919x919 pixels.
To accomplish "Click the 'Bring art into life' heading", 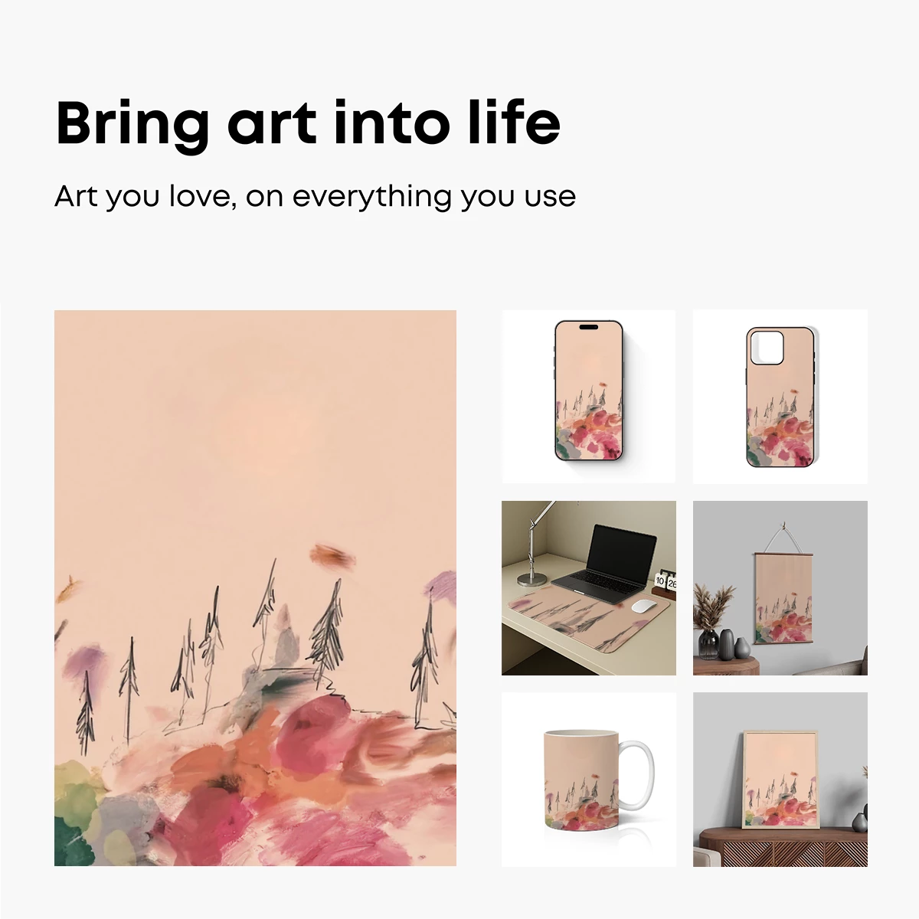I will click(308, 123).
